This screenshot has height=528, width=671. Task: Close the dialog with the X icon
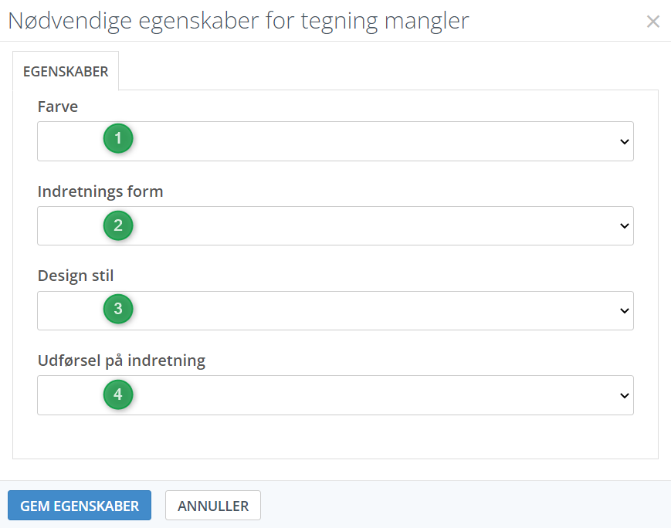pyautogui.click(x=653, y=22)
